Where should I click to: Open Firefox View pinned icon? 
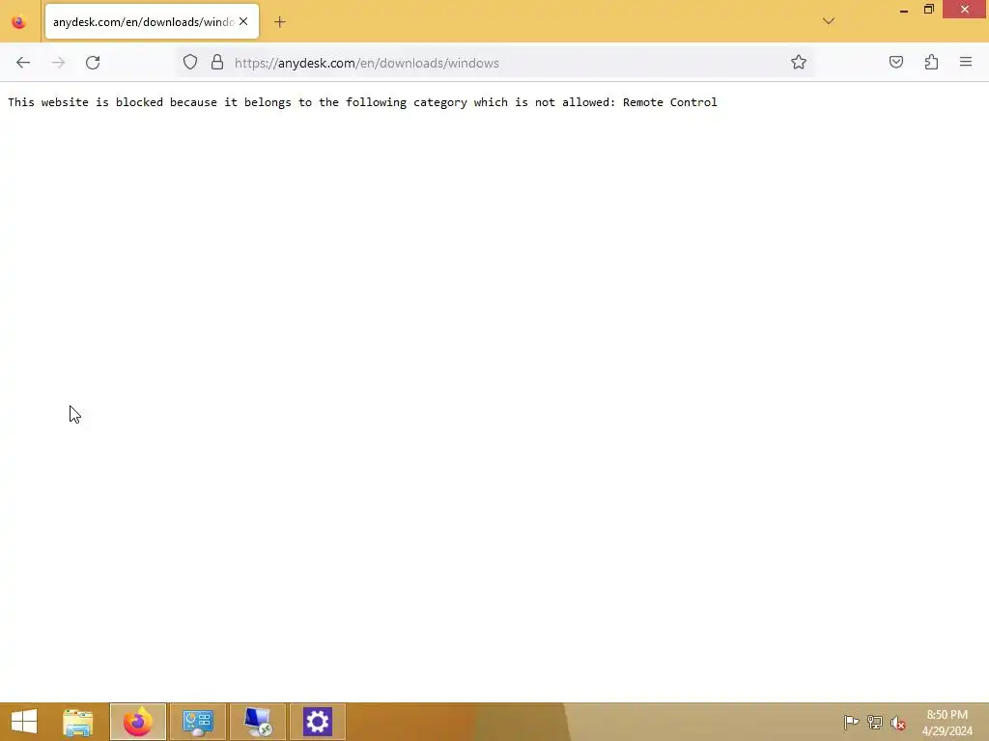coord(19,22)
